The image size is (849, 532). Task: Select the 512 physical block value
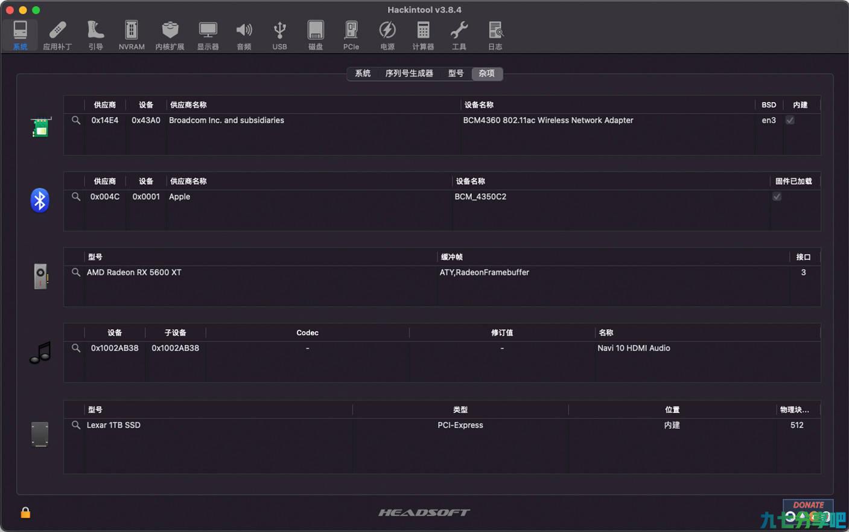click(x=797, y=425)
